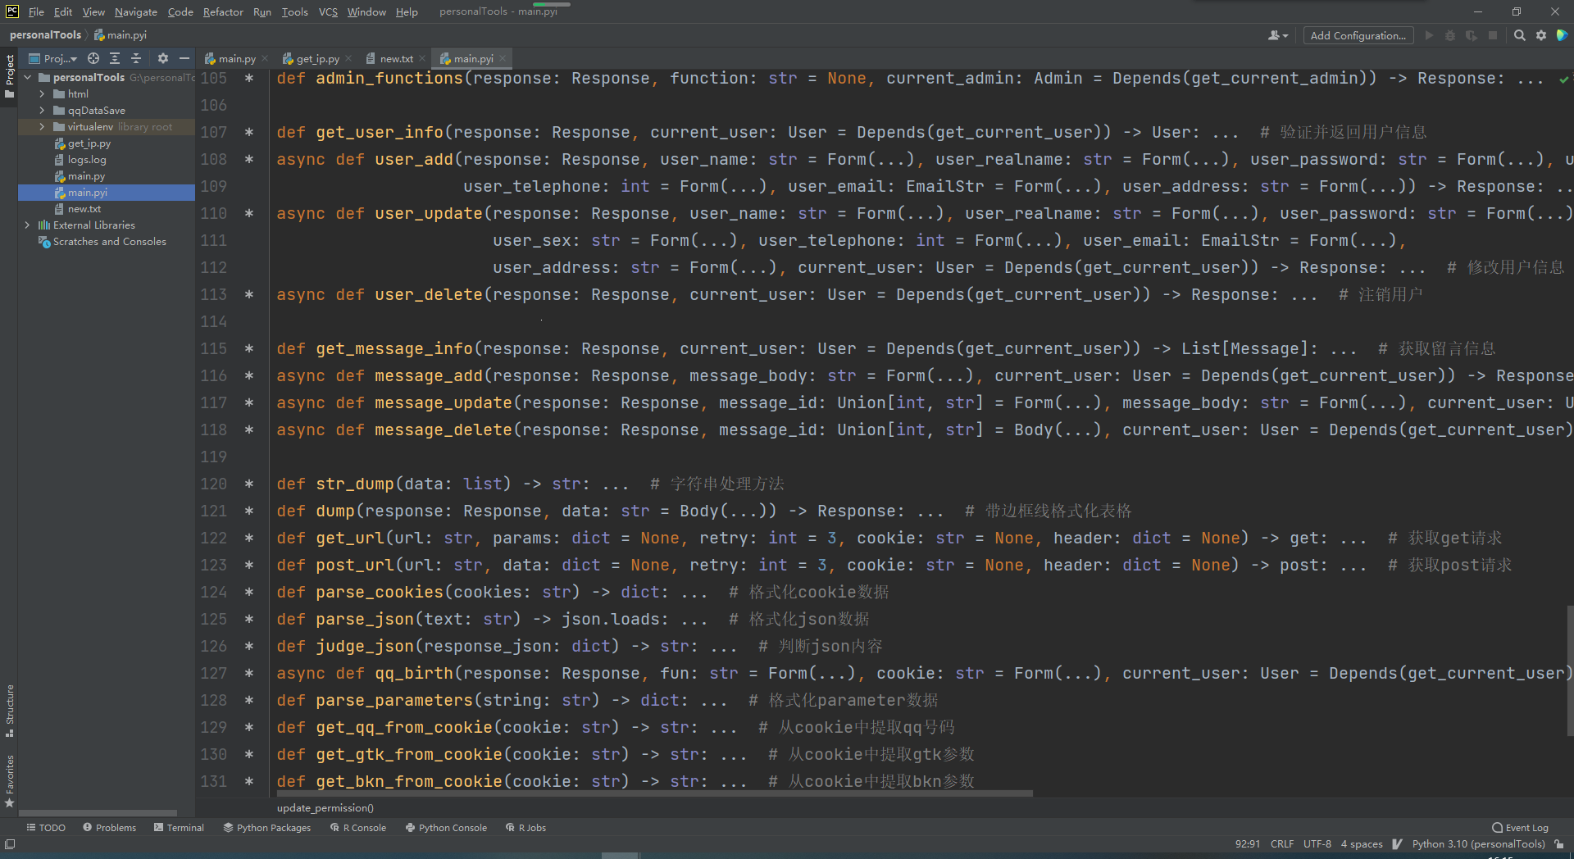Image resolution: width=1574 pixels, height=859 pixels.
Task: Open the VCS menu
Action: point(328,11)
